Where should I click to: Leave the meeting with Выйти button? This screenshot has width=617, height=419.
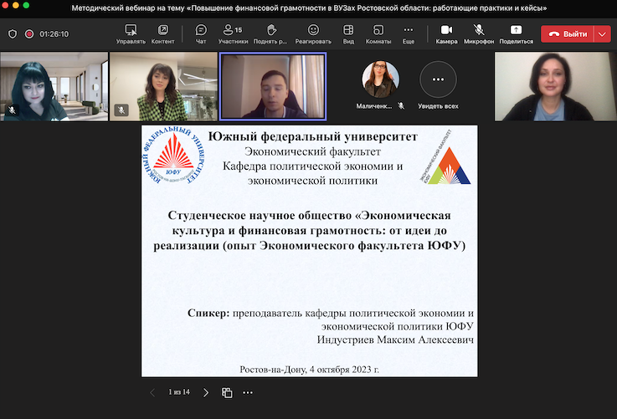(x=568, y=34)
